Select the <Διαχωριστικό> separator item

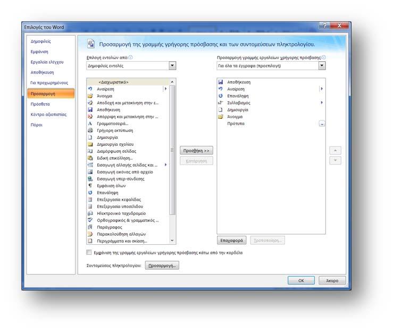128,82
